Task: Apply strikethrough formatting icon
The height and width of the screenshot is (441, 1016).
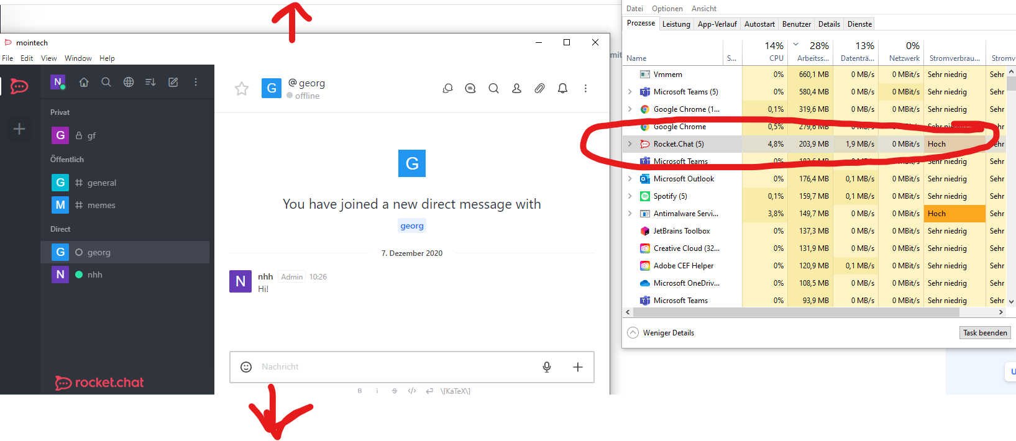Action: coord(395,391)
